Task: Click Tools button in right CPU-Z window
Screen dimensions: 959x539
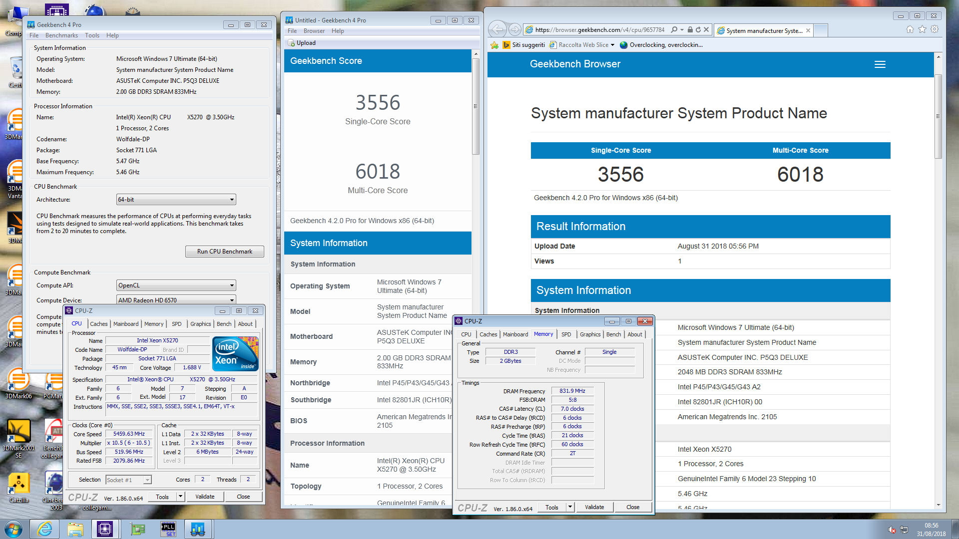Action: pyautogui.click(x=552, y=507)
